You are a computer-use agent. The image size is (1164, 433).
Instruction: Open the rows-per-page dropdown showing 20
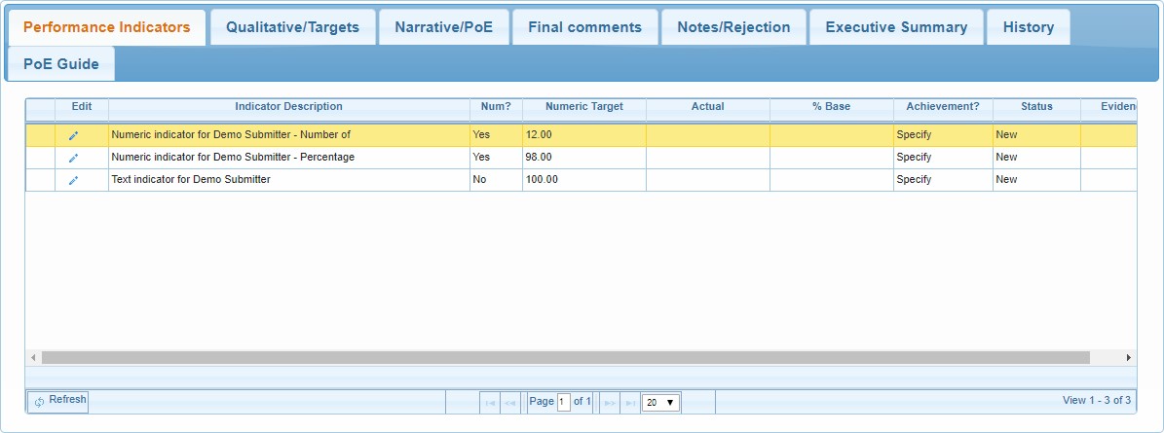tap(660, 402)
